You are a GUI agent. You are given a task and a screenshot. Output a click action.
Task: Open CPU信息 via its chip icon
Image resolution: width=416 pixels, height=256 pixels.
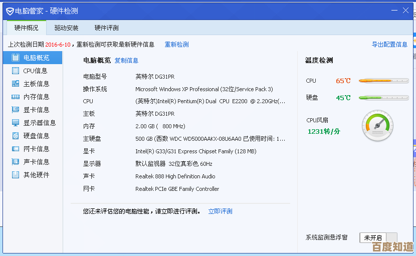[15, 71]
